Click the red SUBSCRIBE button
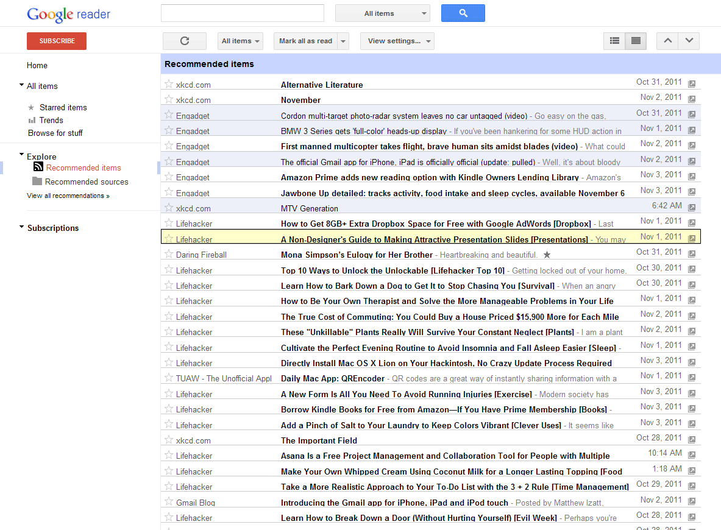Viewport: 721px width, 530px height. [x=56, y=41]
